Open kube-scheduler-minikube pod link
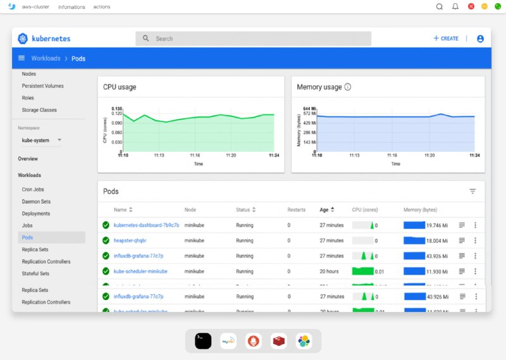506x360 pixels. (x=140, y=271)
